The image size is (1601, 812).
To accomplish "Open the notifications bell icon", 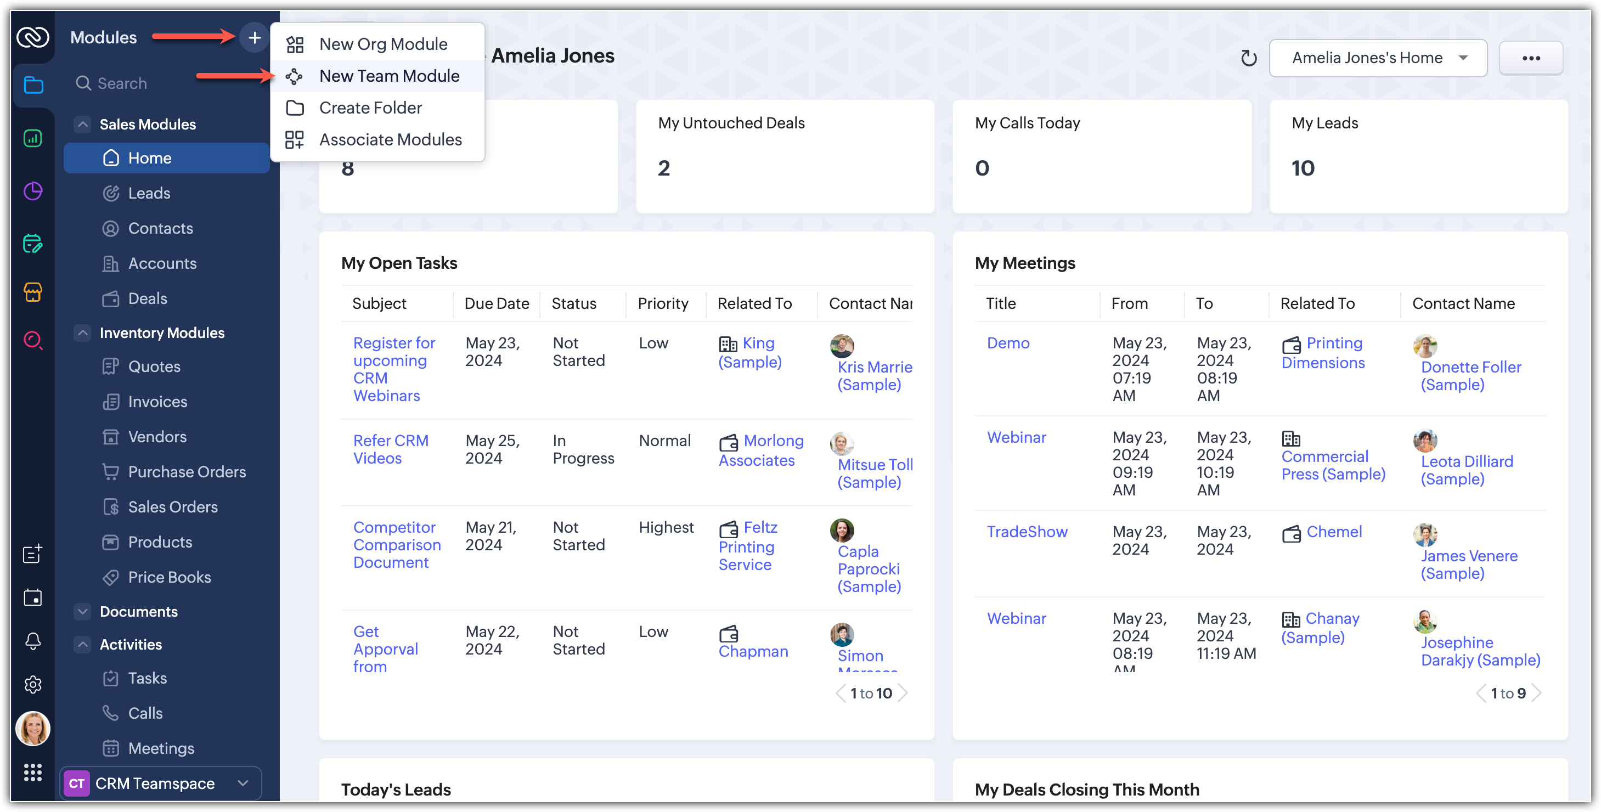I will 33,641.
